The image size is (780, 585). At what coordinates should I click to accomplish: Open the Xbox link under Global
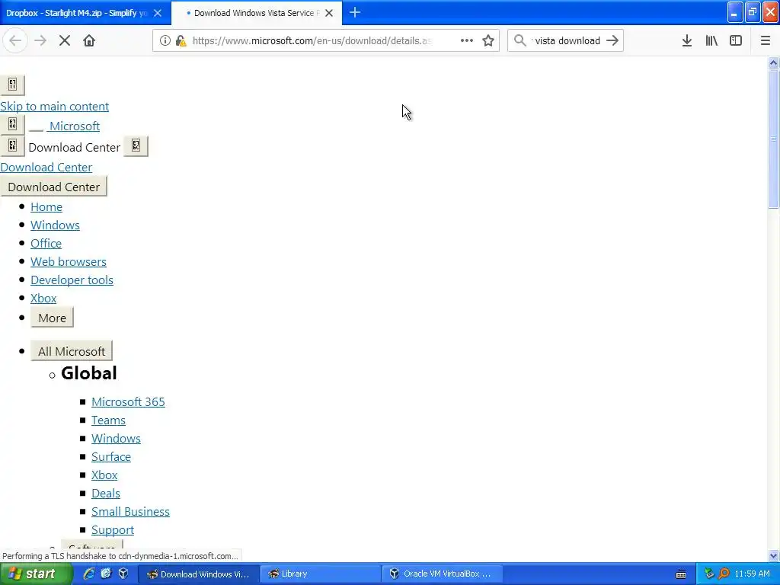pyautogui.click(x=104, y=475)
